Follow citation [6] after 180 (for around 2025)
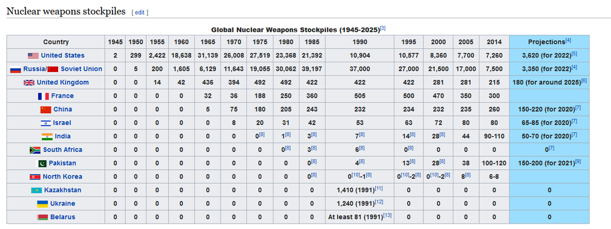Screen dimensions: 611x229 583,81
